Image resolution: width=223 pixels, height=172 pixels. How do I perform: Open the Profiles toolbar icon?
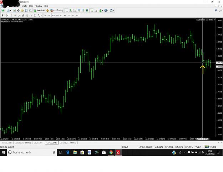[x=8, y=10]
